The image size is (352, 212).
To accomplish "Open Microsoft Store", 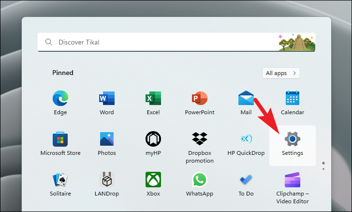I will [60, 139].
